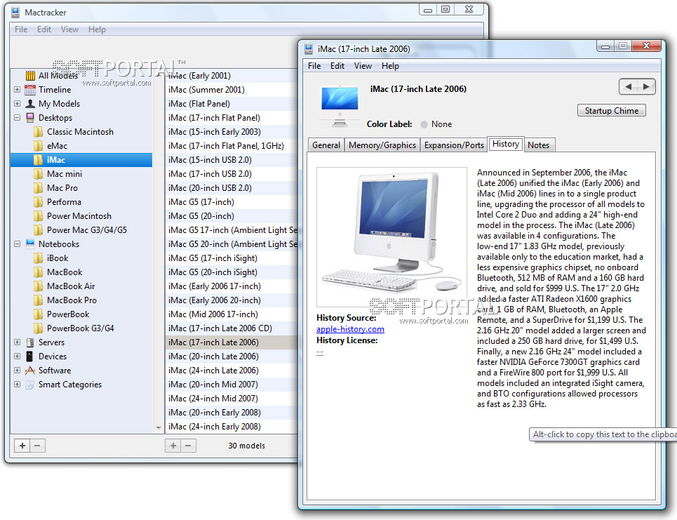
Task: Add category with sidebar plus button
Action: pos(22,446)
